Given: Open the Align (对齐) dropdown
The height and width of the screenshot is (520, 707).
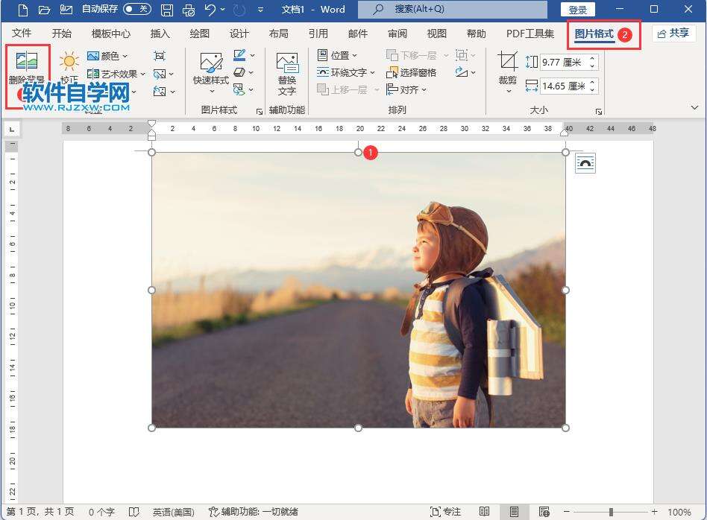Looking at the screenshot, I should [x=406, y=89].
